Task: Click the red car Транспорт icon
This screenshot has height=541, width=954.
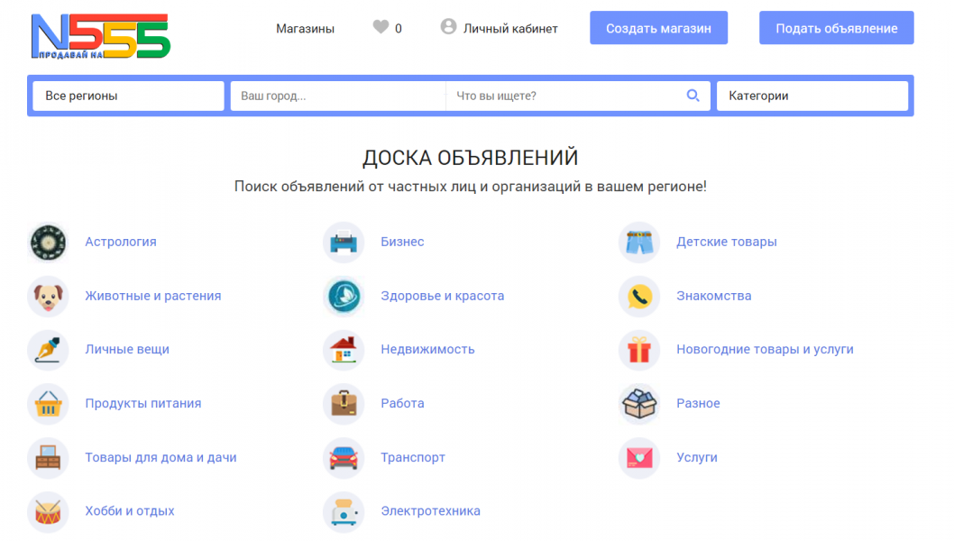Action: pos(344,458)
